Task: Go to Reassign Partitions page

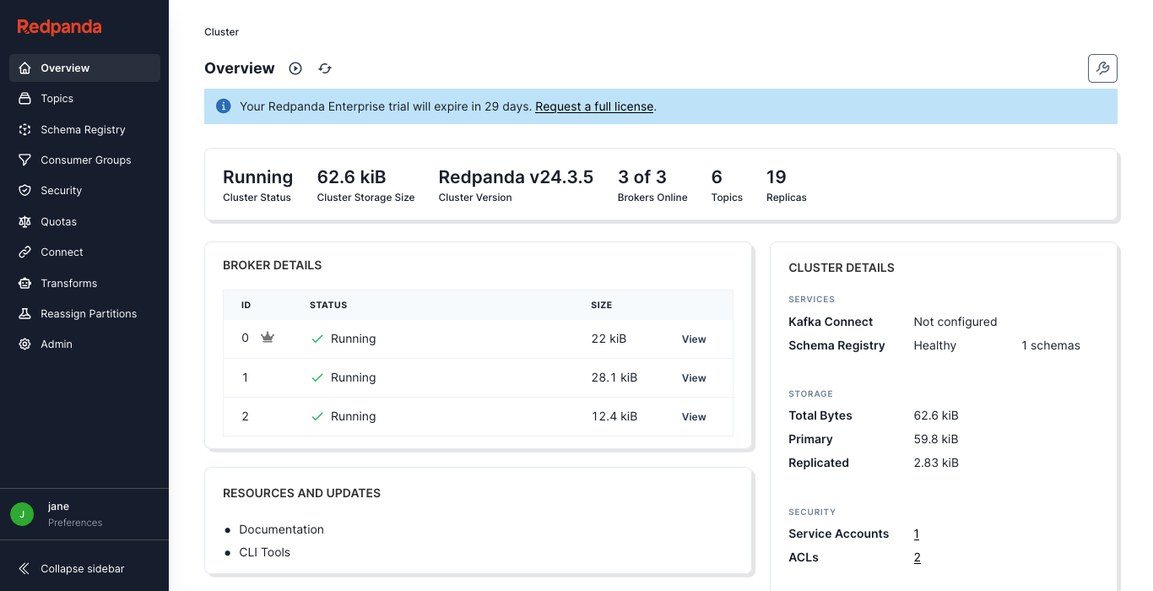Action: (x=88, y=314)
